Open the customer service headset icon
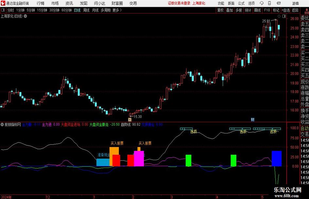 pos(262,3)
